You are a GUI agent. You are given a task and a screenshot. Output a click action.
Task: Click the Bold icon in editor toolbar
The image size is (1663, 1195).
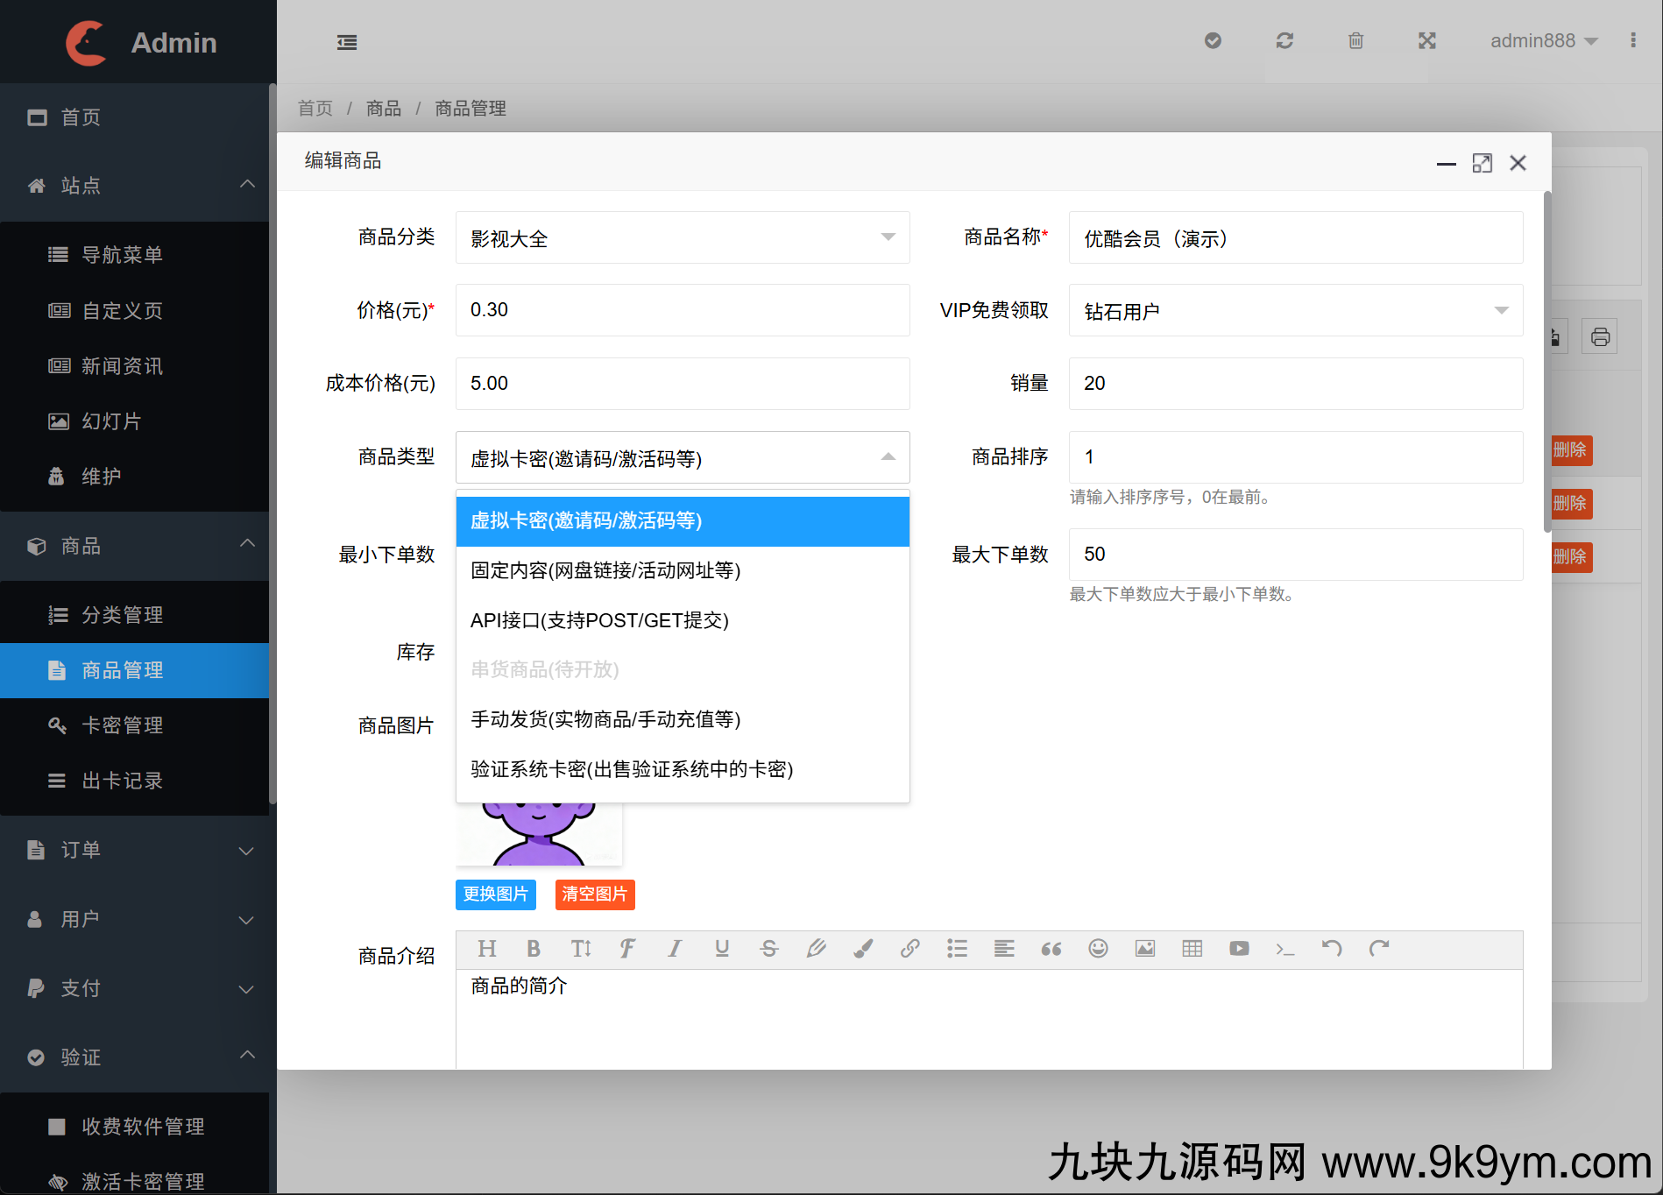pyautogui.click(x=533, y=949)
